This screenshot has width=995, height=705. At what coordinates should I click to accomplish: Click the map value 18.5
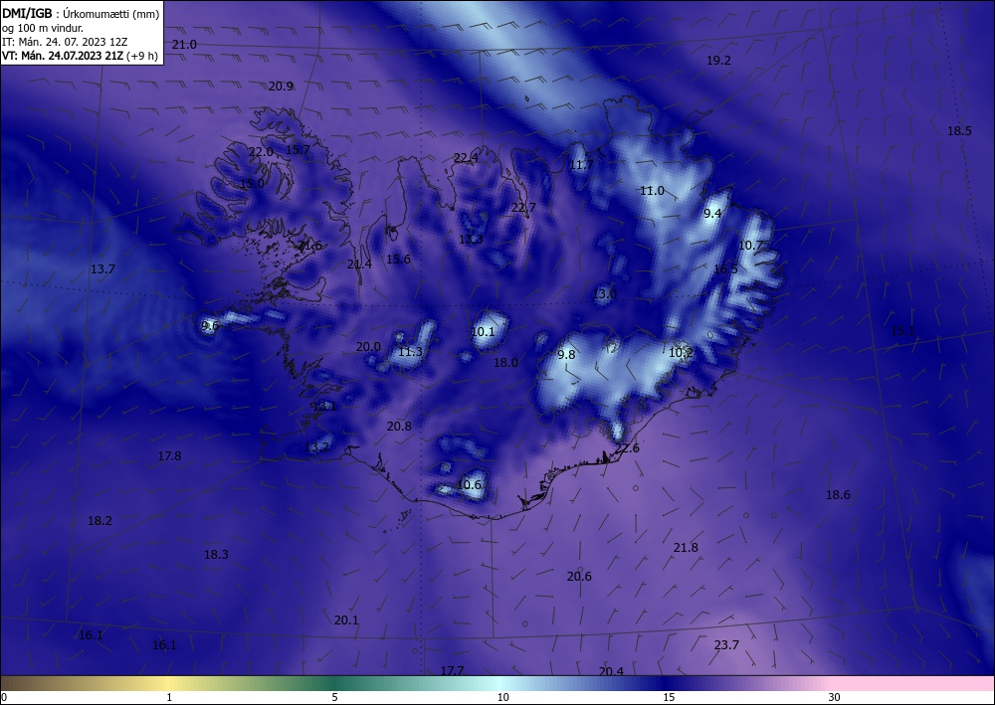(959, 131)
